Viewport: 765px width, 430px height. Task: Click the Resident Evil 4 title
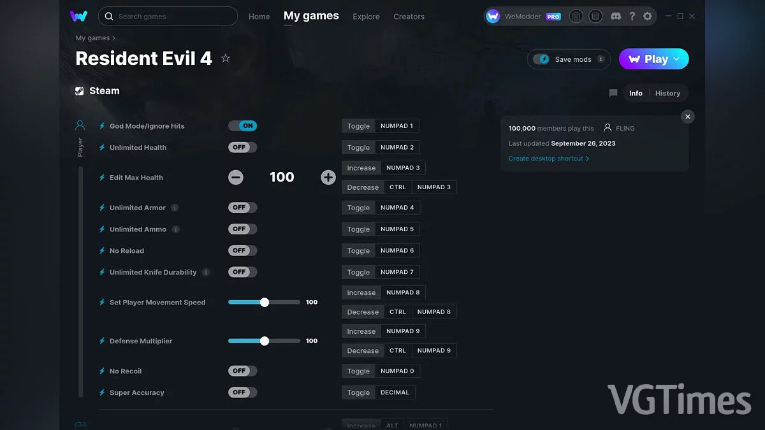143,58
